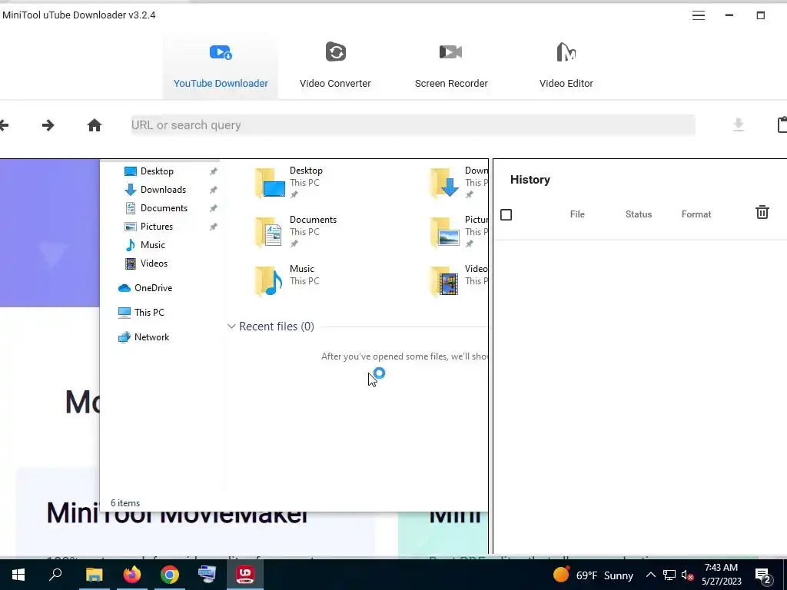
Task: Click the pin icon next to sidebar Pictures
Action: point(214,227)
